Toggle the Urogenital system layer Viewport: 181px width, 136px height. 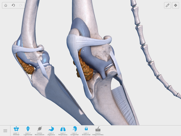pos(74,131)
